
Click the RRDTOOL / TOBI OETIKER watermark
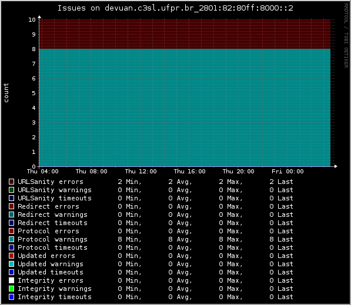(x=346, y=36)
